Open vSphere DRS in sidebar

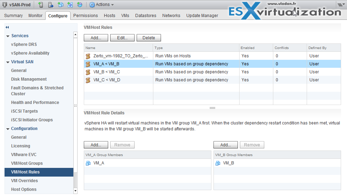pos(24,44)
